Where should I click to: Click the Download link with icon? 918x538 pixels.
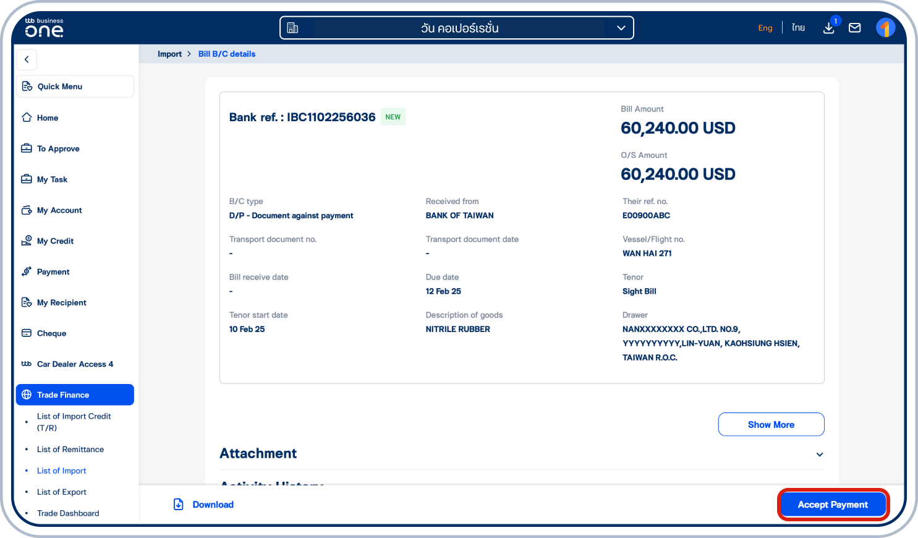point(203,504)
